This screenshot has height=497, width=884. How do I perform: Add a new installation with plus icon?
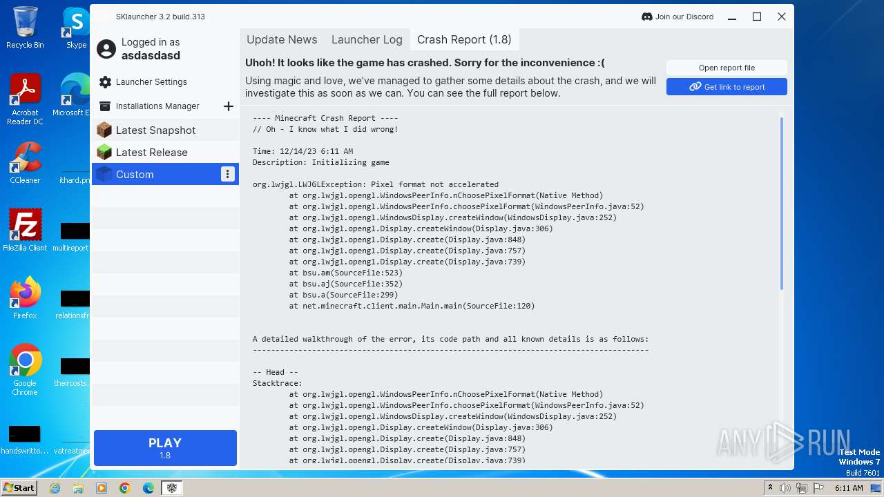[x=229, y=106]
